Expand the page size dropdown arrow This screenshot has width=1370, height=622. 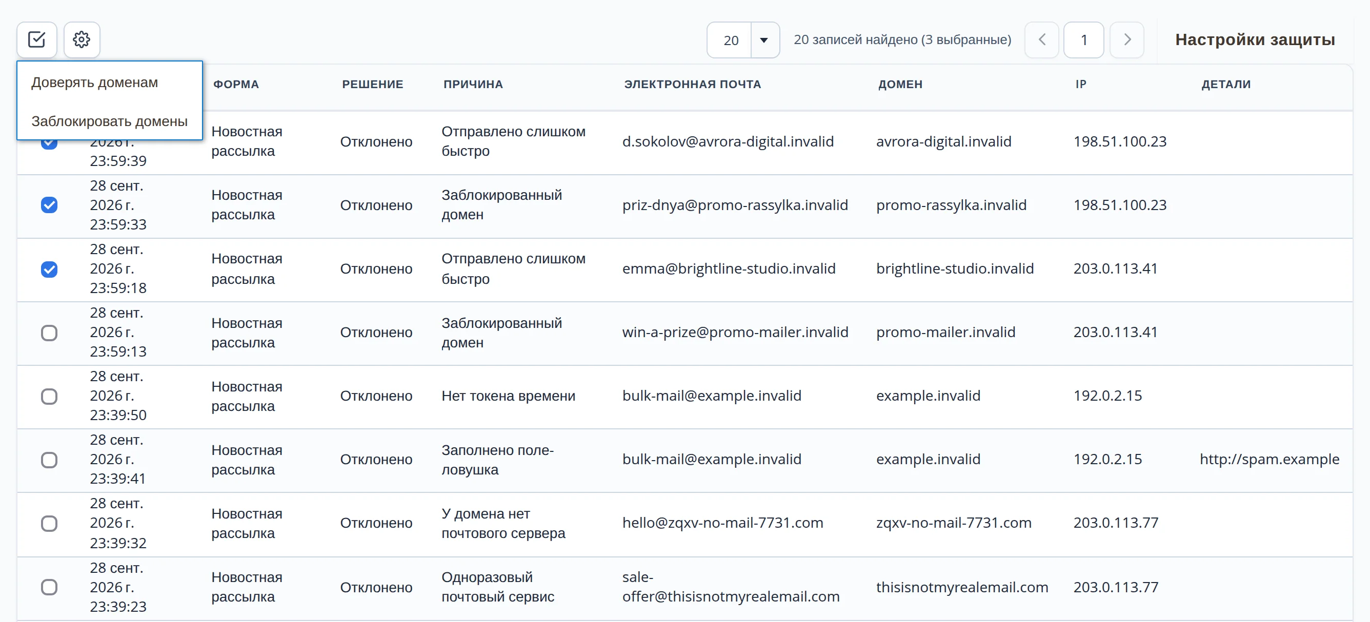click(764, 40)
